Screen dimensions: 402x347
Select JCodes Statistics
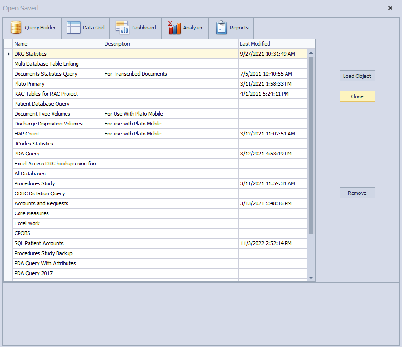(x=160, y=144)
